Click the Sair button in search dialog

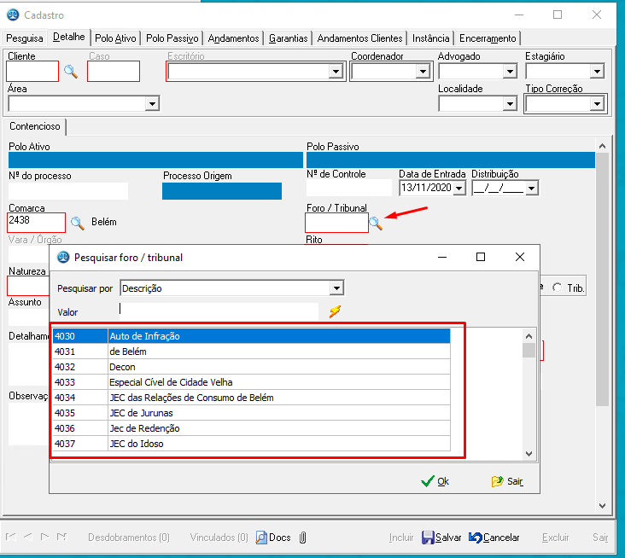point(507,481)
